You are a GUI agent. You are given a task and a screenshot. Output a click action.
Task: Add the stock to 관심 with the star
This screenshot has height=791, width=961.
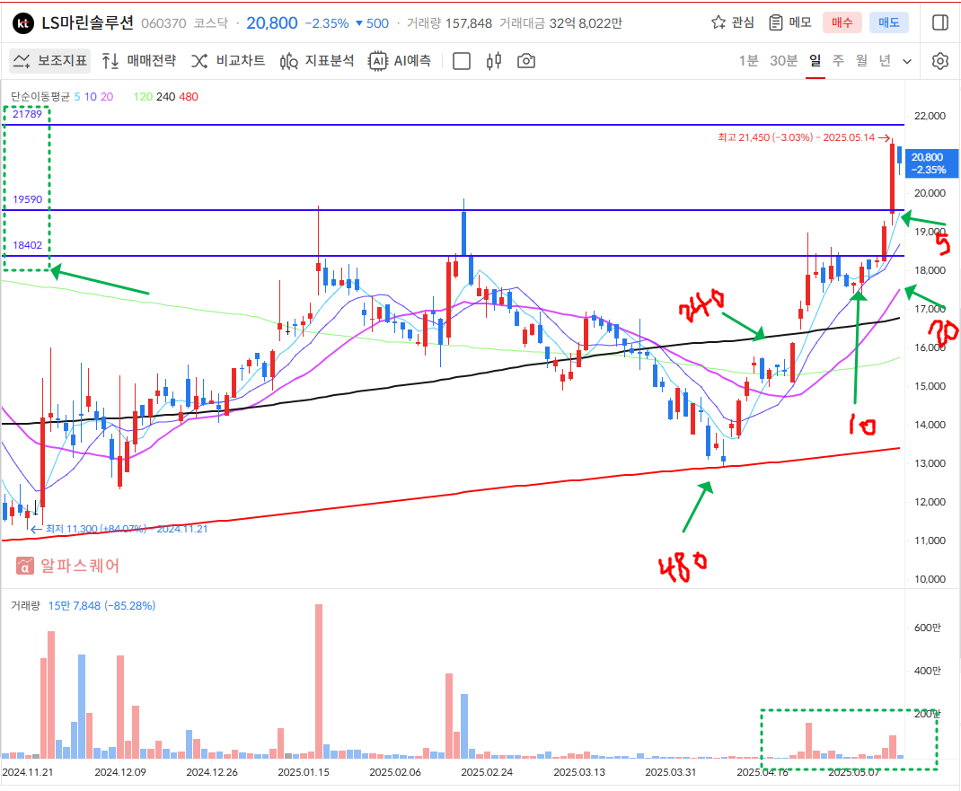pos(732,22)
